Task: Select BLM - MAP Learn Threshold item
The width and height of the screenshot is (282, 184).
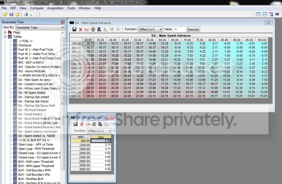Action: pyautogui.click(x=36, y=162)
